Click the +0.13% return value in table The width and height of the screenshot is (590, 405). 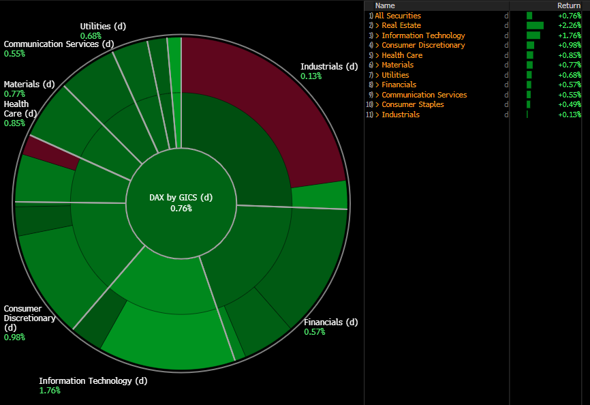[570, 115]
